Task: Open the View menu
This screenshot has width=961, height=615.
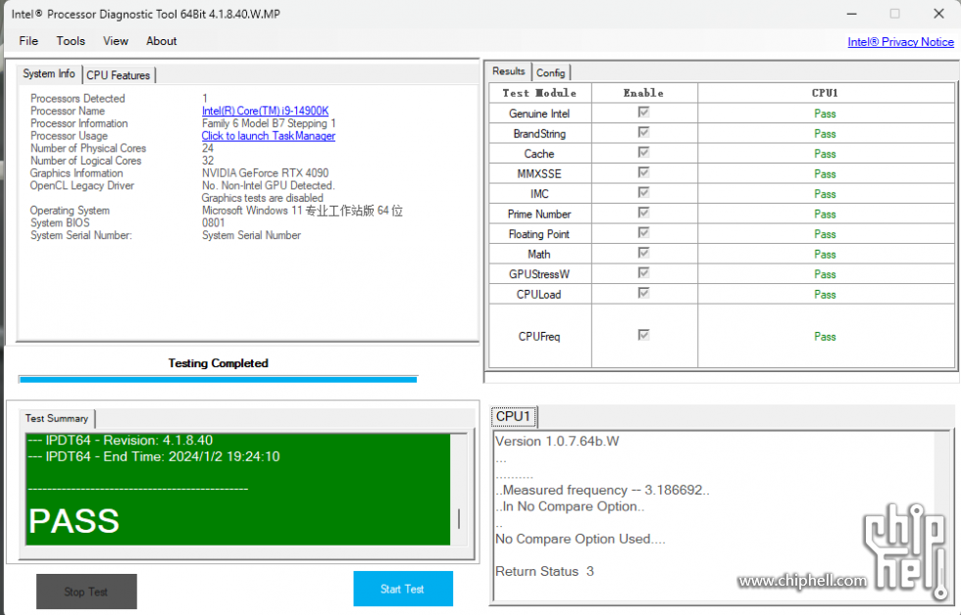Action: [x=116, y=41]
